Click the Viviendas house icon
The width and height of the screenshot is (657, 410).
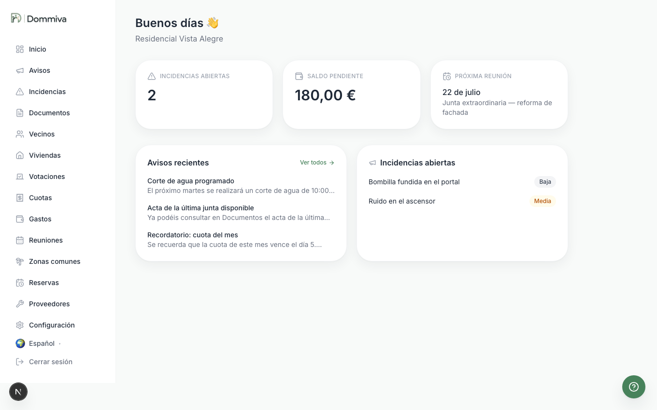click(x=20, y=155)
